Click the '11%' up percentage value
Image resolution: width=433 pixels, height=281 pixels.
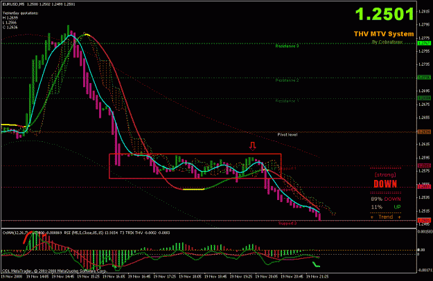click(x=377, y=207)
